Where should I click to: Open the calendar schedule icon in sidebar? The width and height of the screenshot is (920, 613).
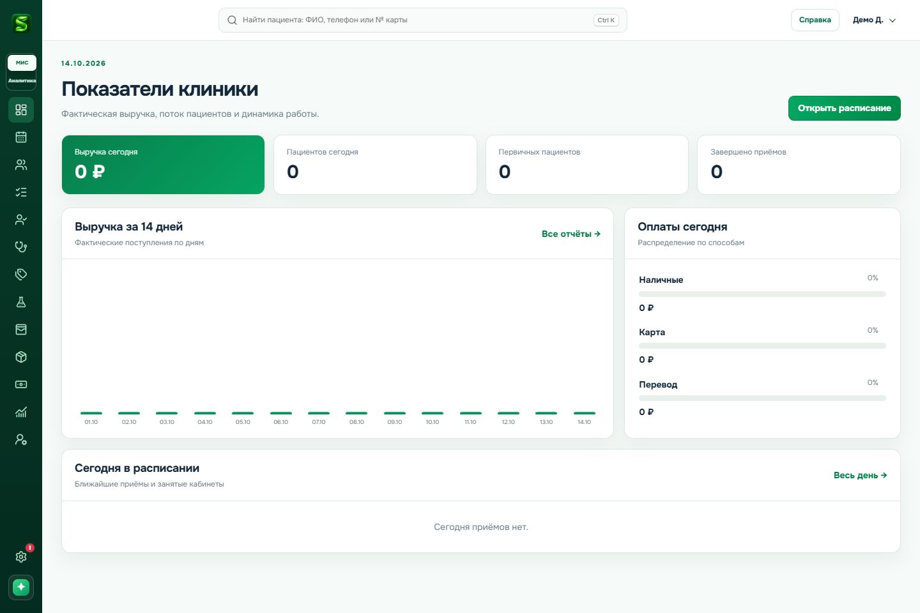[x=21, y=137]
